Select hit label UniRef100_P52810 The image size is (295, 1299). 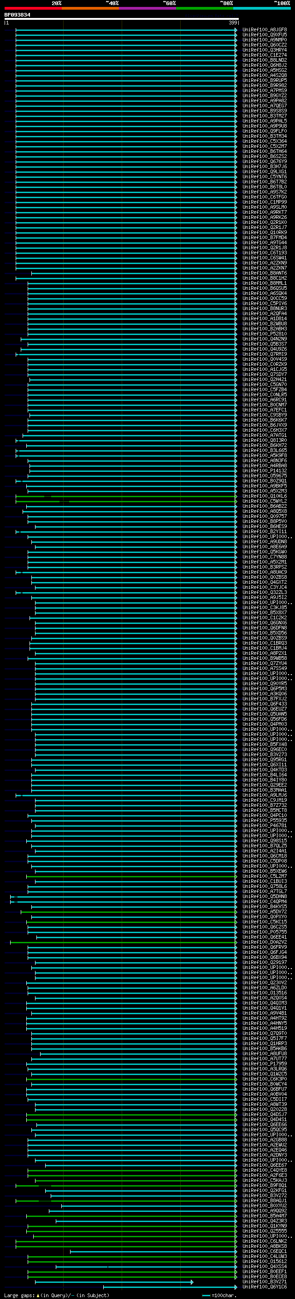(x=265, y=334)
